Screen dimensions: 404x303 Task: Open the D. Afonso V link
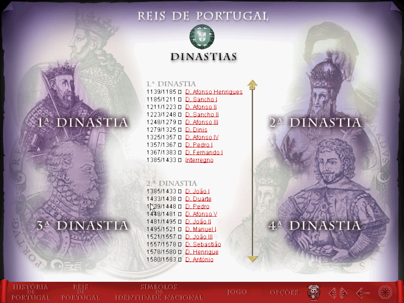coord(201,214)
